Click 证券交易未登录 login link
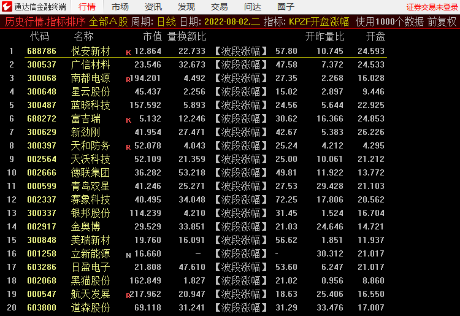The height and width of the screenshot is (316, 460). pyautogui.click(x=432, y=7)
